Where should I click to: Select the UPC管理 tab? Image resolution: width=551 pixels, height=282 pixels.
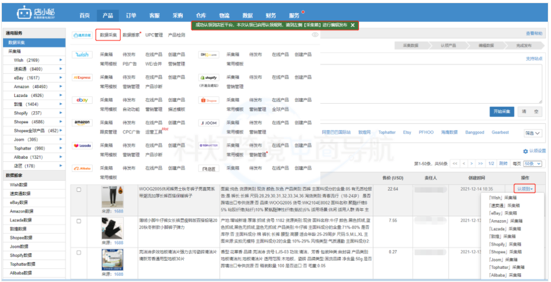[154, 35]
